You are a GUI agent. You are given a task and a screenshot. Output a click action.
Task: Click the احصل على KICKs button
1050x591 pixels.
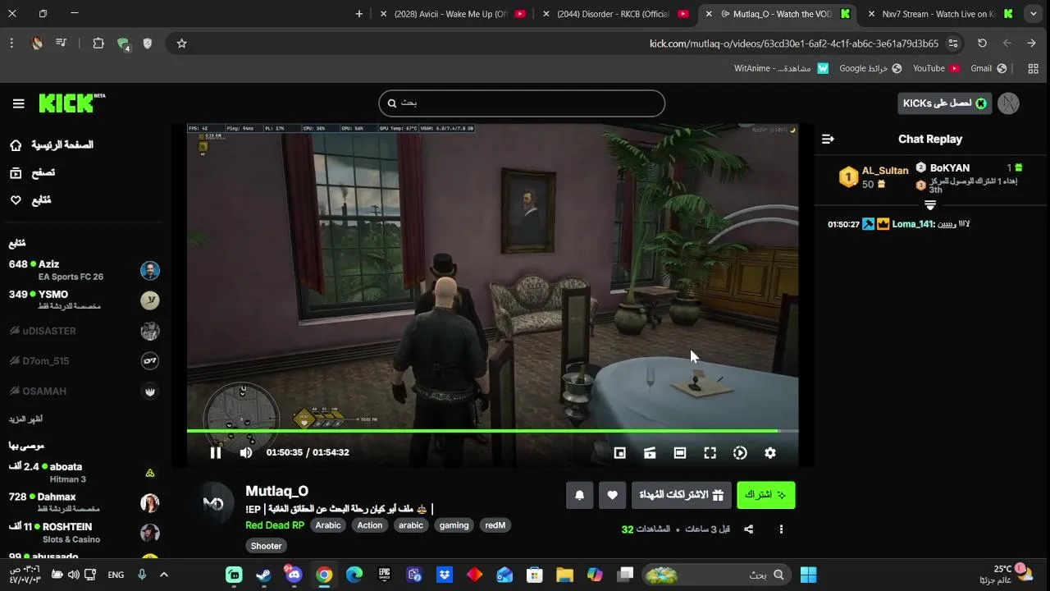pos(944,103)
